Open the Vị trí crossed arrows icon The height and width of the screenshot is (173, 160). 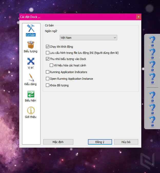click(31, 61)
